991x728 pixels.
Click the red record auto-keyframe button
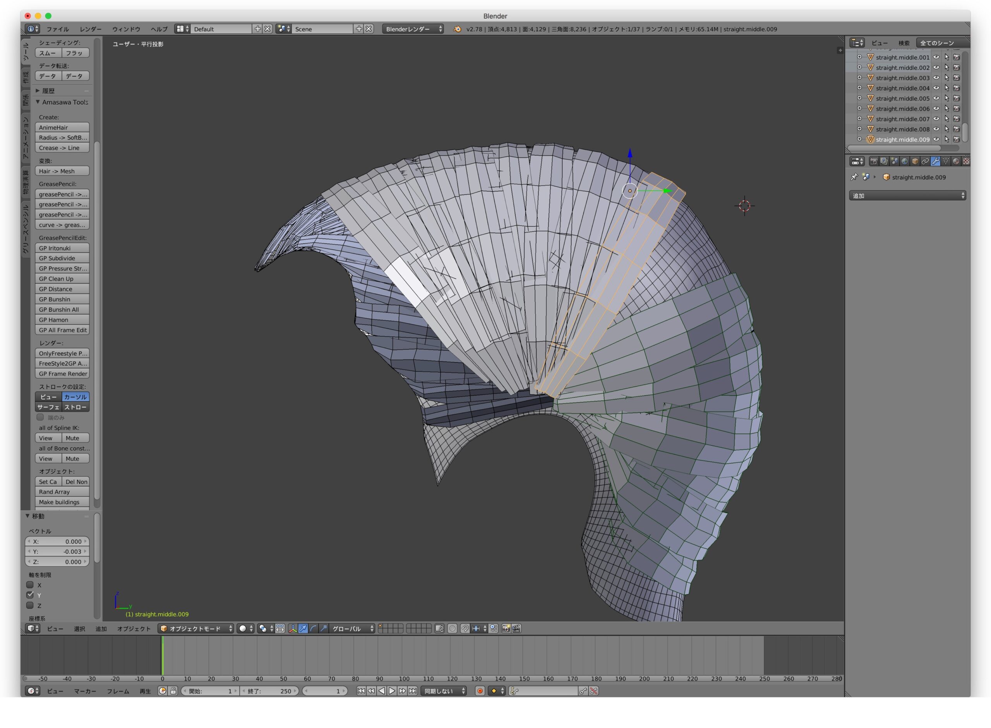(480, 691)
